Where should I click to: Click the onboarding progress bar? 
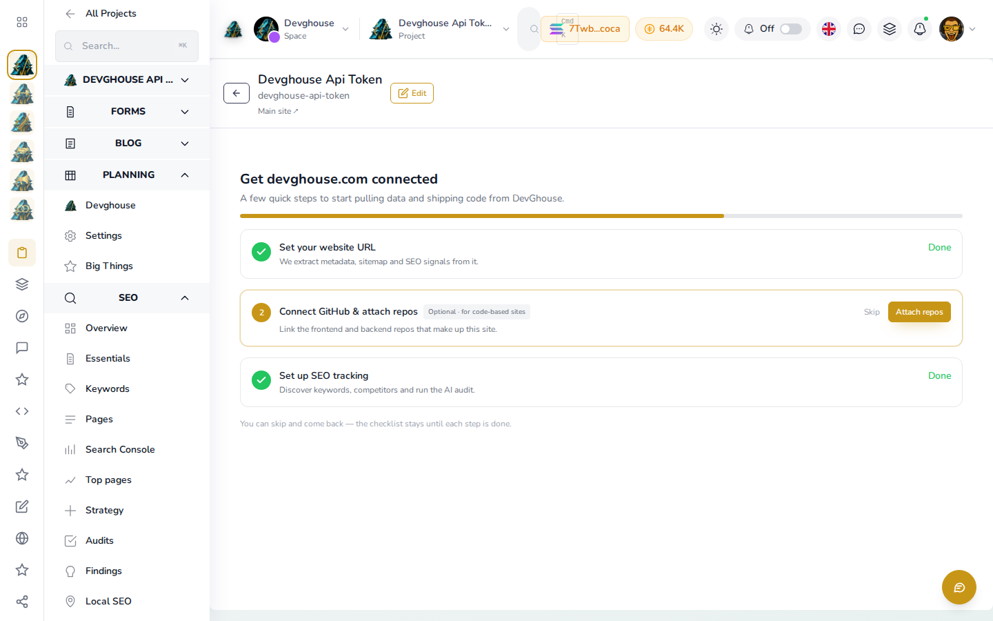(601, 216)
